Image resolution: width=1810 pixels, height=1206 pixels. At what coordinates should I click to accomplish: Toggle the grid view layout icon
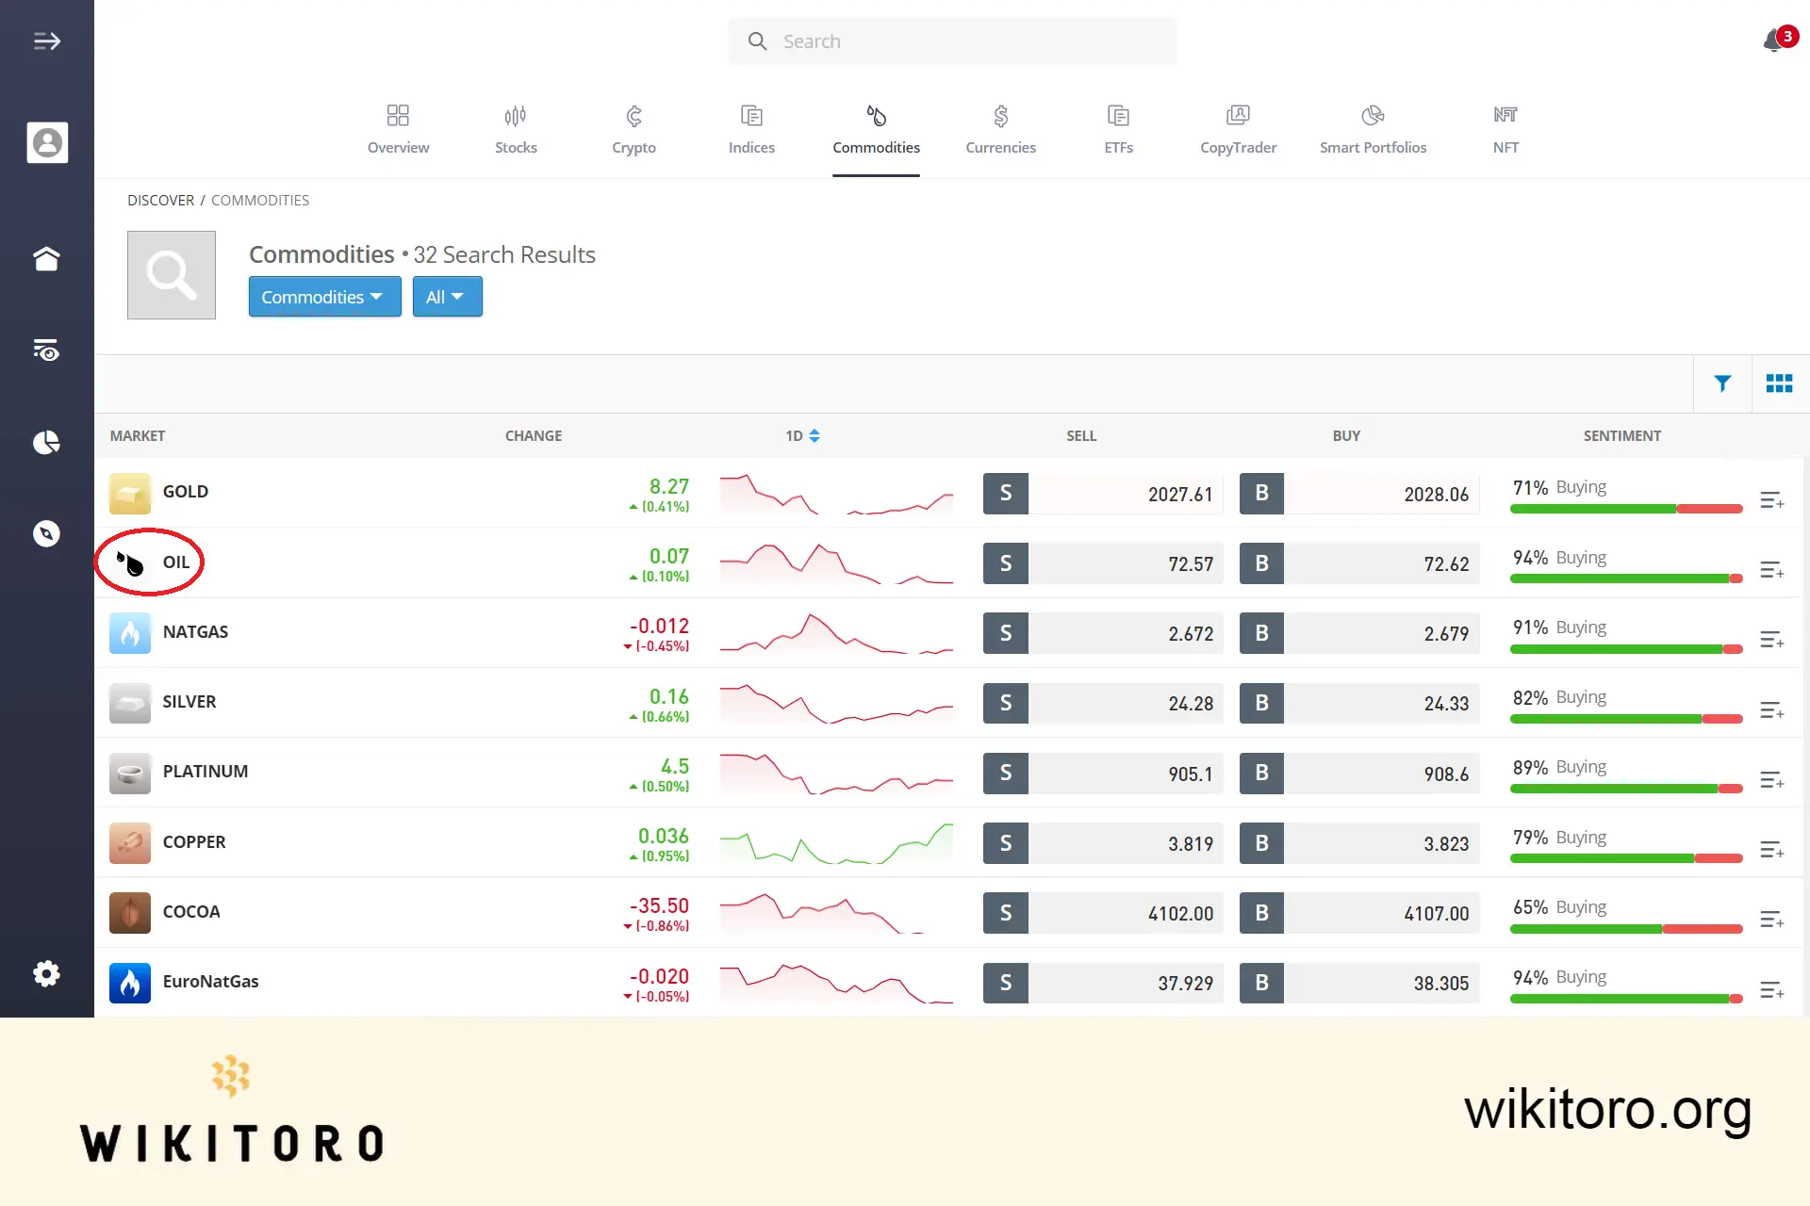pyautogui.click(x=1781, y=383)
